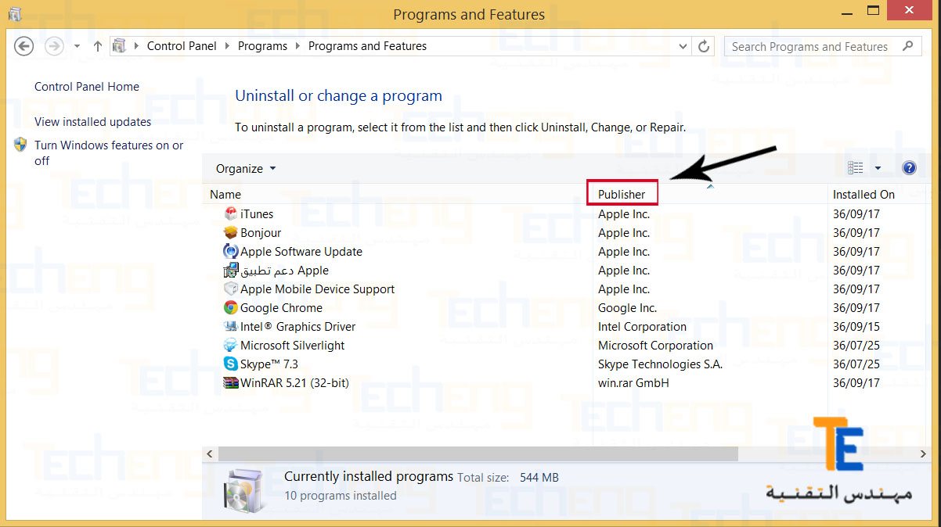
Task: Open the Organize dropdown menu
Action: point(246,168)
